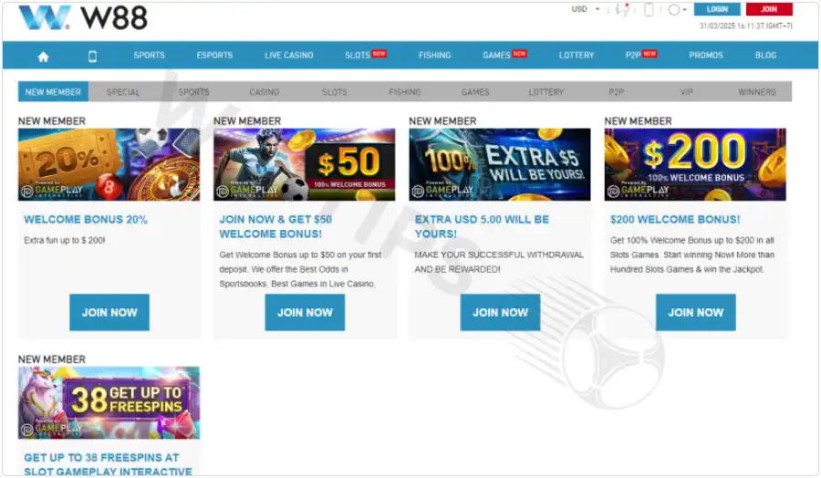Click EXTRA USD 5.00 WILL BE YOURS title
Viewport: 821px width, 478px height.
point(482,226)
